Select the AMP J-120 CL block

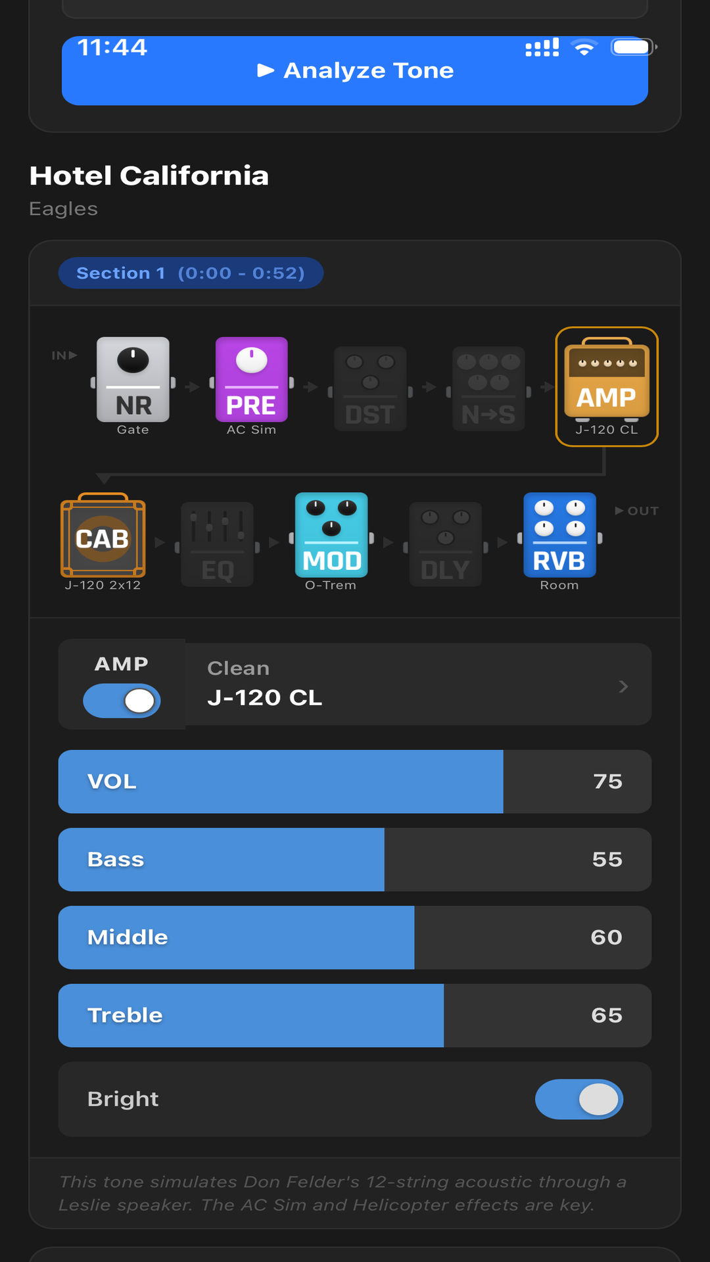point(606,386)
